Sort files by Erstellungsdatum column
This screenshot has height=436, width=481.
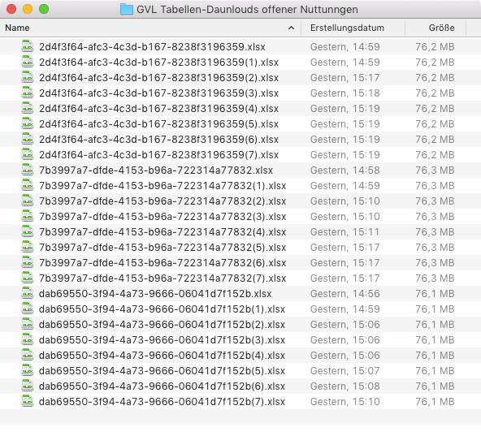click(347, 28)
